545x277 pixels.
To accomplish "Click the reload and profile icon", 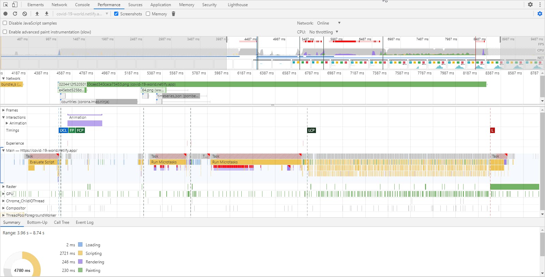I will 15,14.
